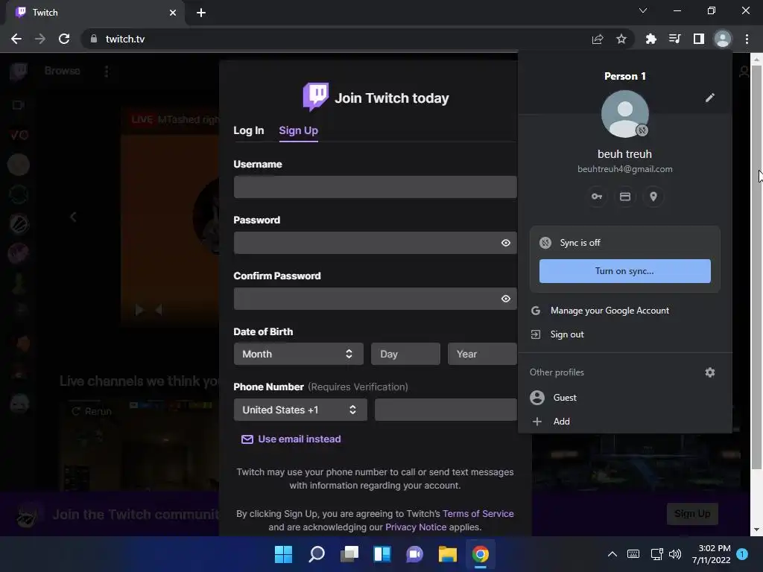
Task: Click the profile avatar picture
Action: coord(625,114)
